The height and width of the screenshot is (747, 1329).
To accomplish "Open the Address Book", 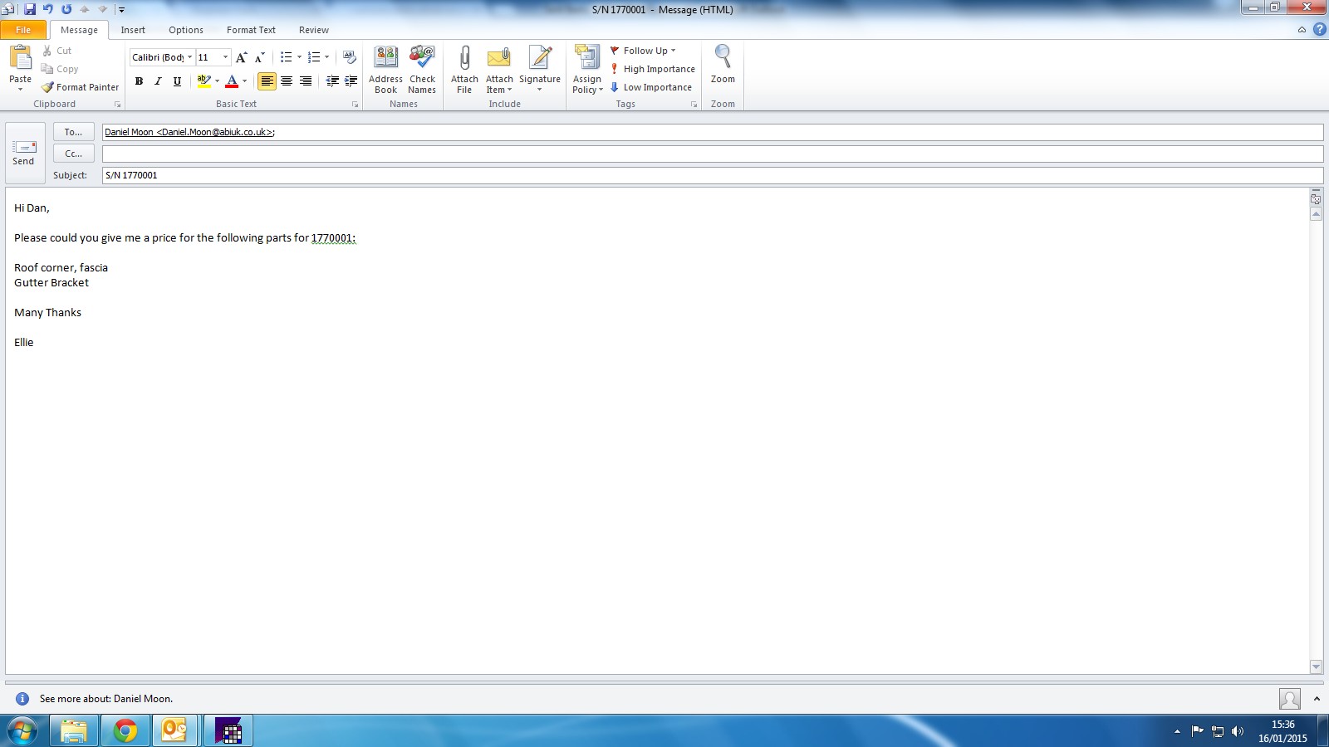I will [x=385, y=58].
